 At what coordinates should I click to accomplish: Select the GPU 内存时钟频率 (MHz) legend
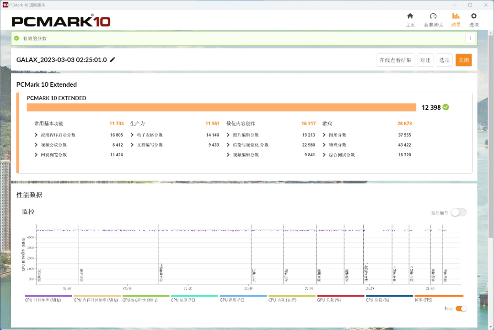coord(97,298)
